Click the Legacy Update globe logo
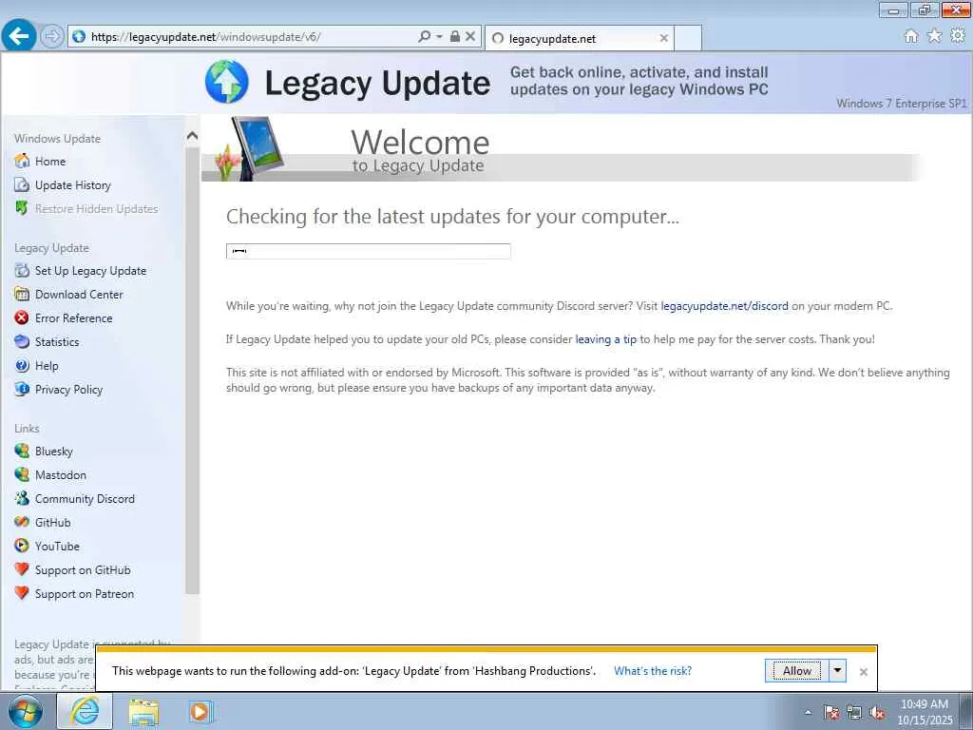 (x=227, y=82)
